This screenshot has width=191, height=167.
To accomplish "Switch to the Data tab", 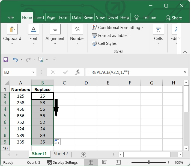I will (x=76, y=17).
